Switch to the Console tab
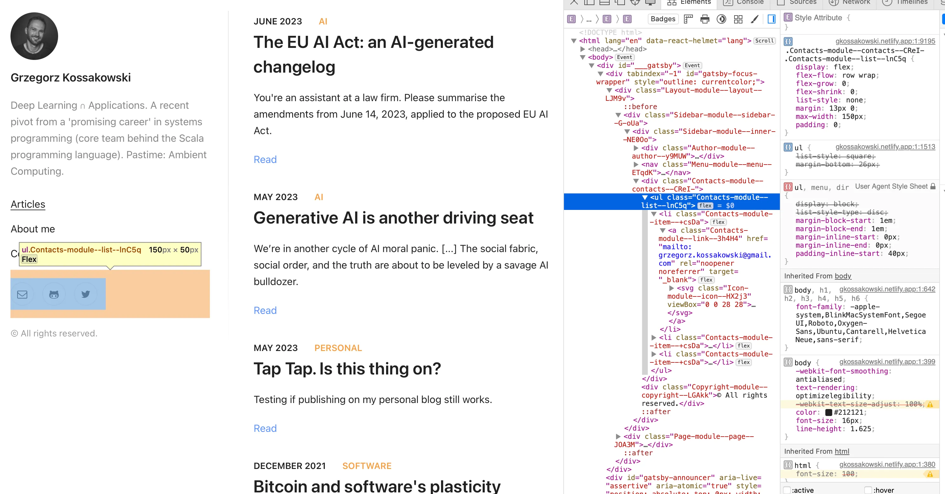The height and width of the screenshot is (494, 945). pos(744,3)
